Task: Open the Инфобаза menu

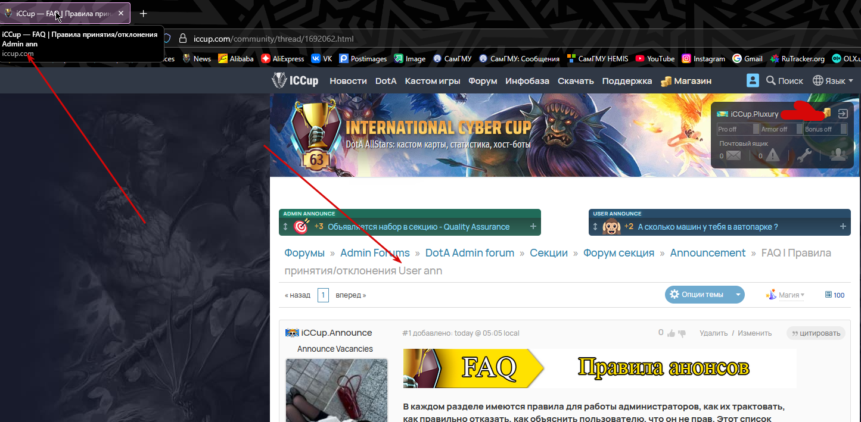Action: 527,81
